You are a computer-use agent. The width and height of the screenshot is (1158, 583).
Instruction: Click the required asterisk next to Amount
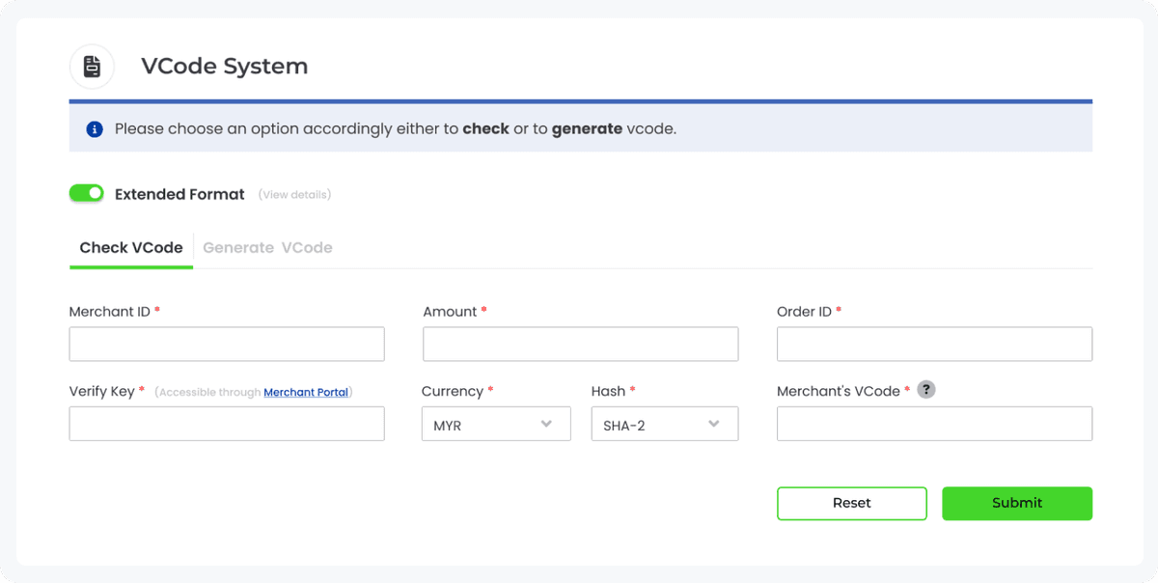click(482, 311)
